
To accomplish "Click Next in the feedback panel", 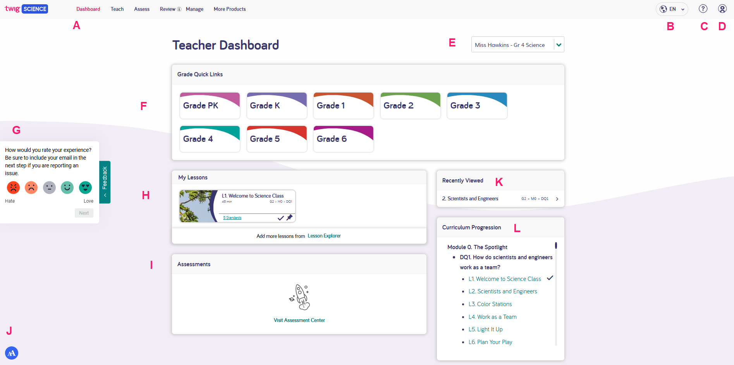I will (84, 213).
